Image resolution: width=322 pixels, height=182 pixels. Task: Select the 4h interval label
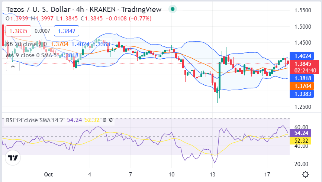(x=80, y=9)
